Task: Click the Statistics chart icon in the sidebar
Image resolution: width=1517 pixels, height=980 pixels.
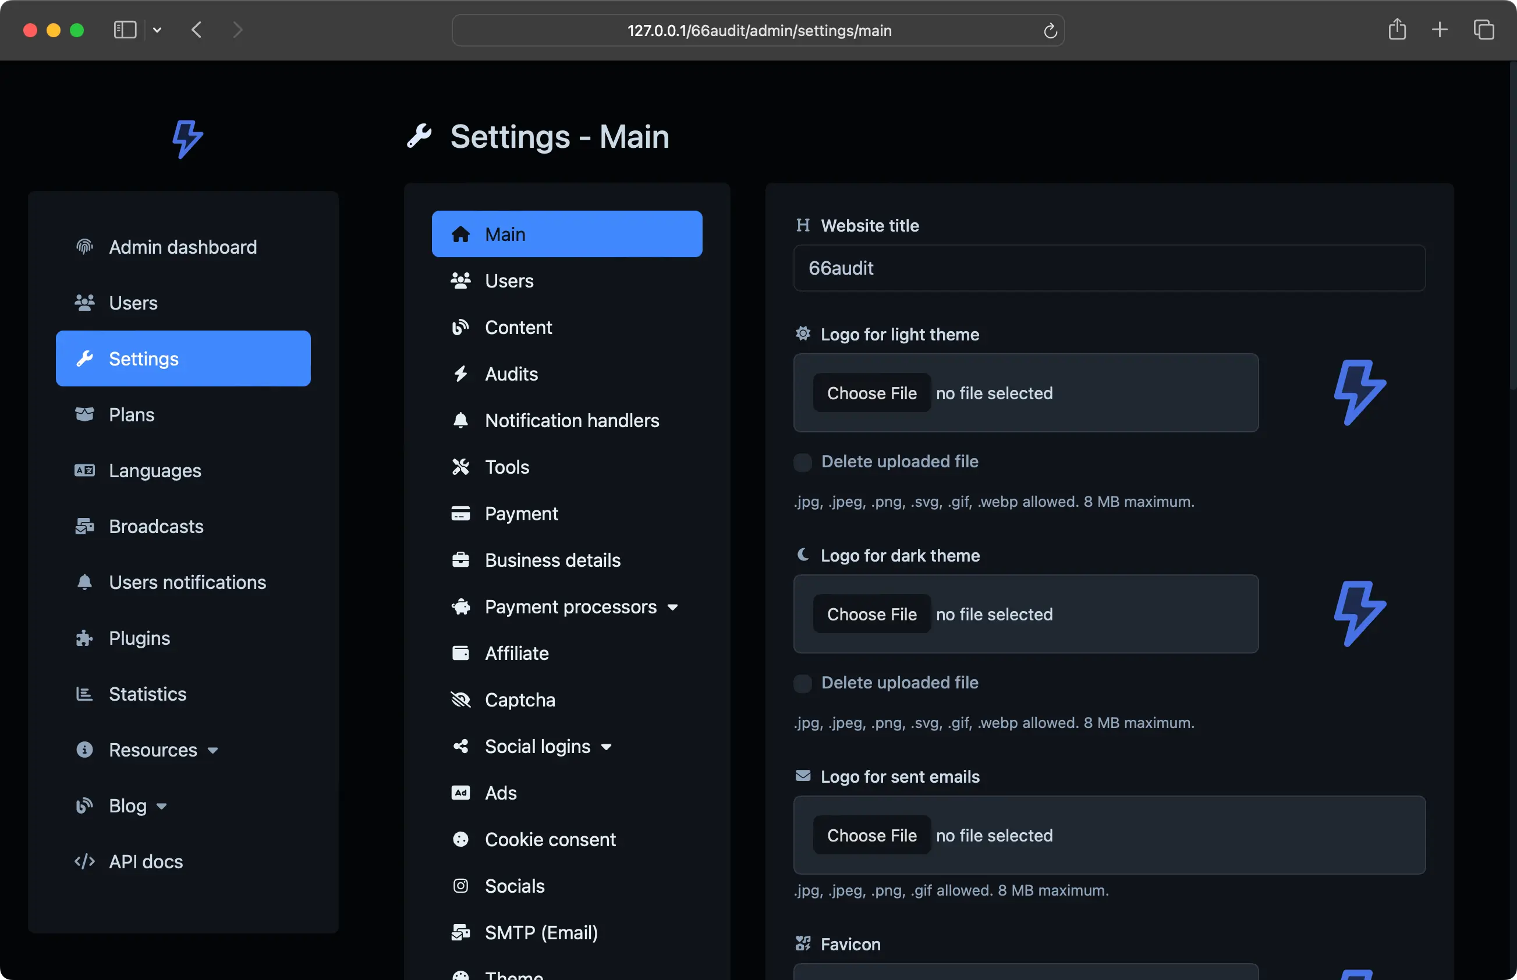Action: point(84,694)
